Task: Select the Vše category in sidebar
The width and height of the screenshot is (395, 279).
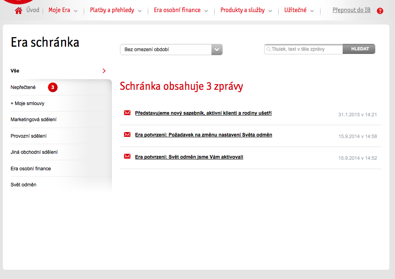Action: point(15,71)
